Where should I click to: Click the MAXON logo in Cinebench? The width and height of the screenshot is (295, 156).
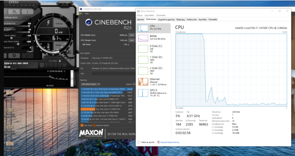point(91,133)
